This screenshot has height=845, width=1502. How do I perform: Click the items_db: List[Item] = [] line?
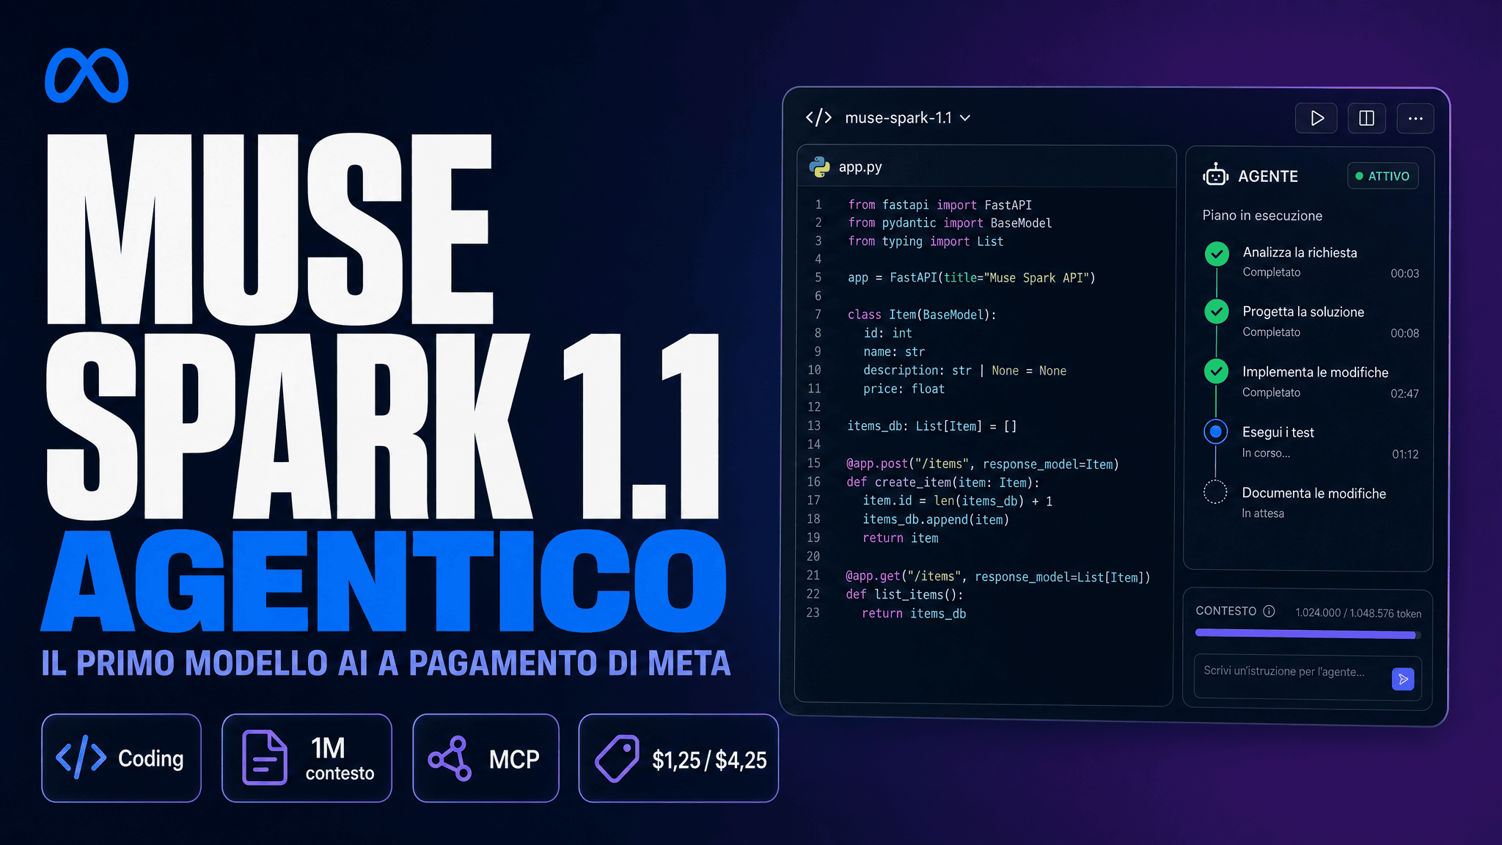pos(932,426)
